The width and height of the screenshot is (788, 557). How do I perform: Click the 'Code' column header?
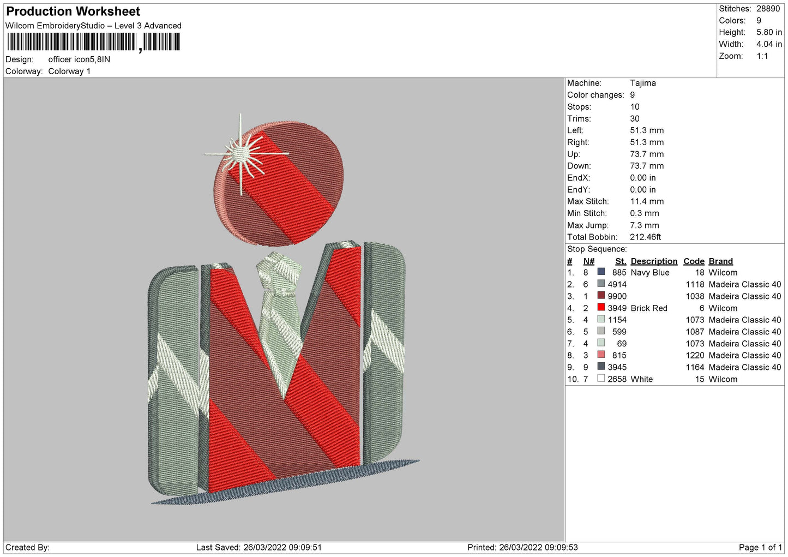click(694, 261)
